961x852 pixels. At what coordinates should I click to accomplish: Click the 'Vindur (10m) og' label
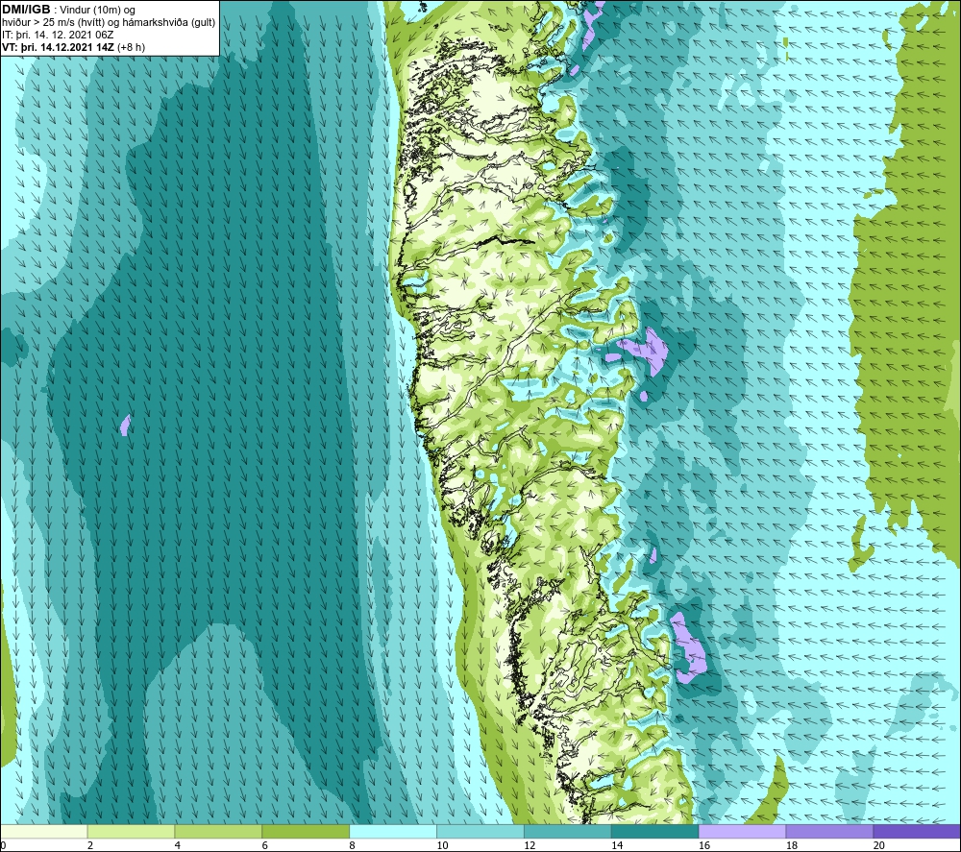pos(99,11)
